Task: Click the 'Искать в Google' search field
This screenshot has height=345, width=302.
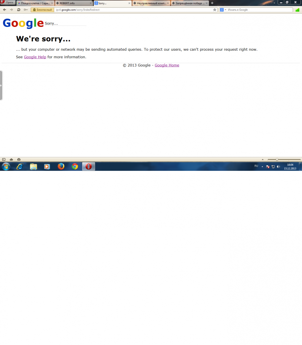Action: (x=260, y=10)
